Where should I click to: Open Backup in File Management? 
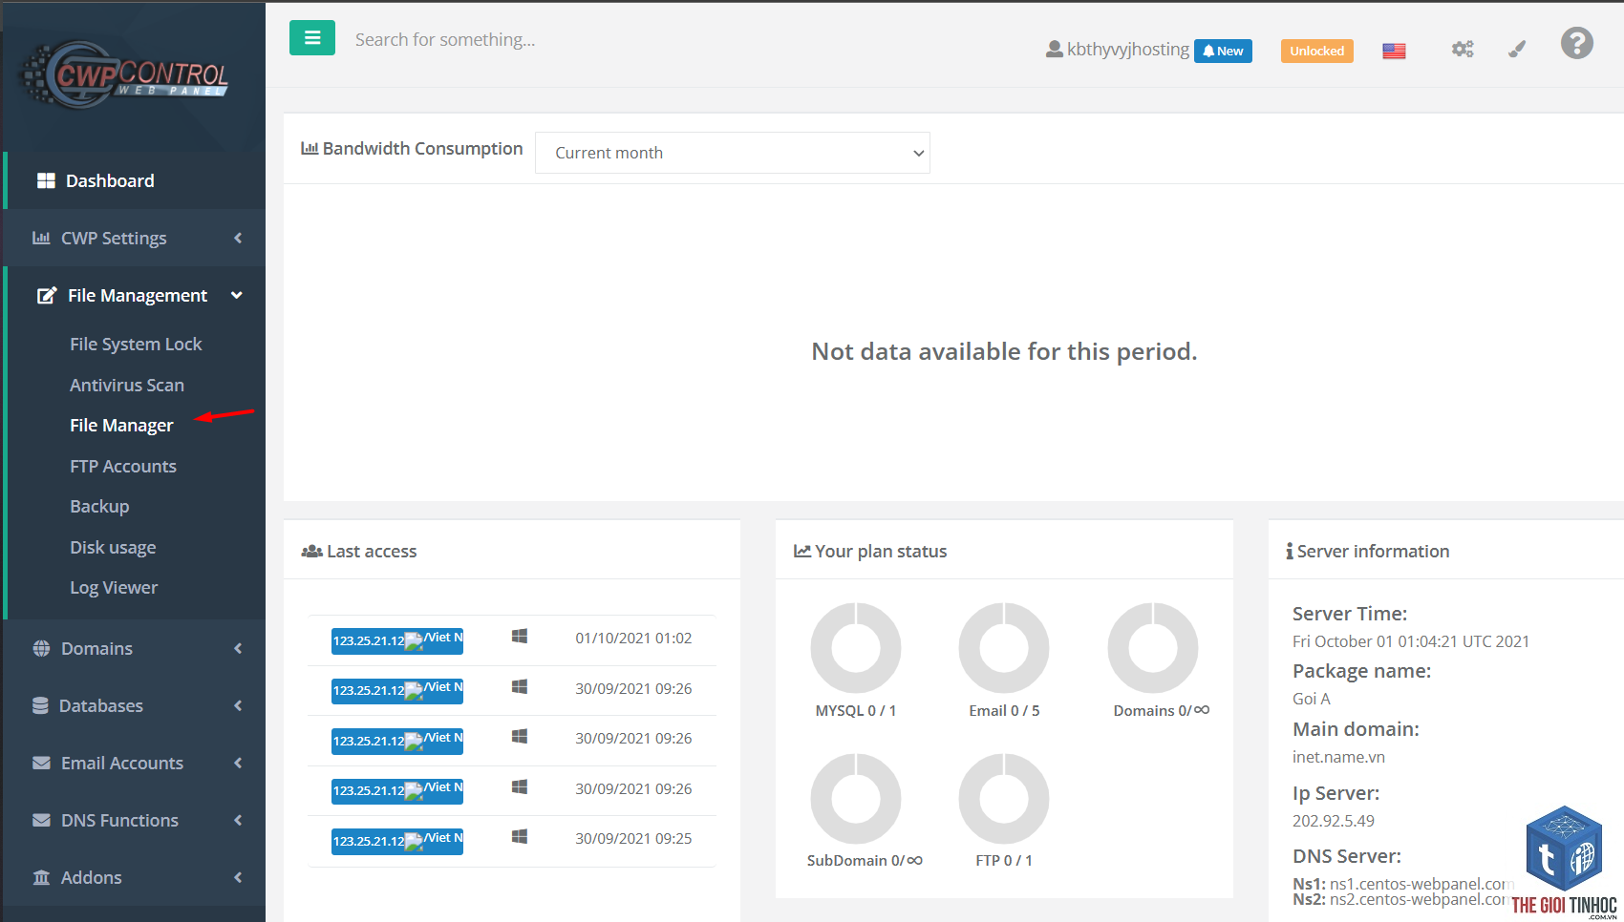[99, 506]
